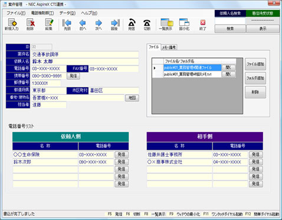Click the フォルダ追加 add folder button

(x=255, y=78)
